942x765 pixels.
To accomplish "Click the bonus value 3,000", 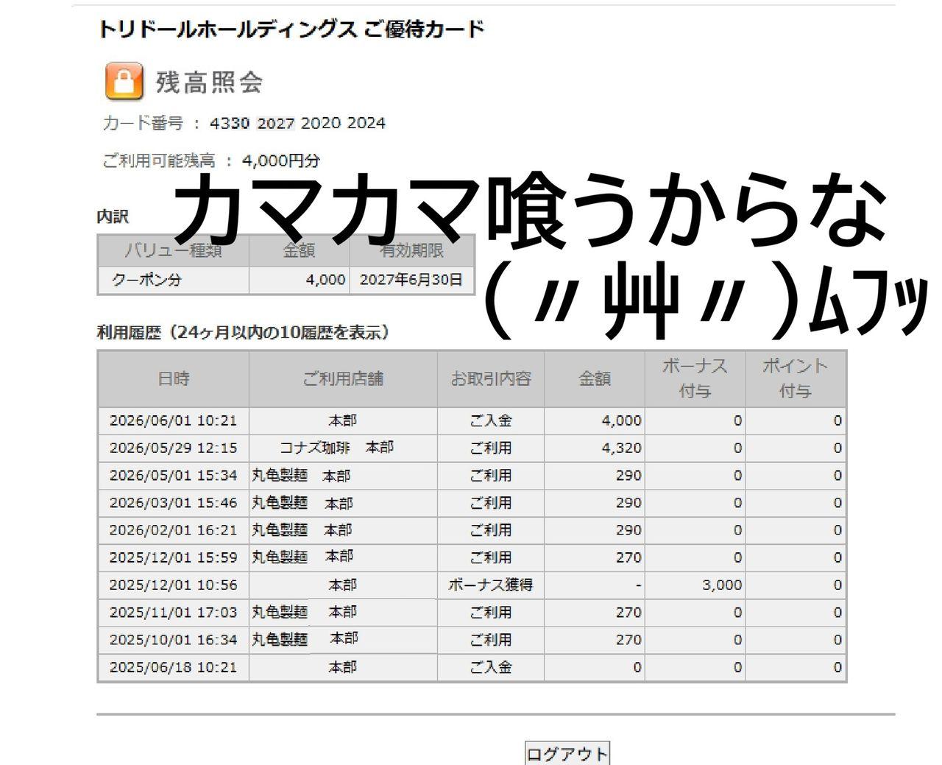I will point(722,585).
